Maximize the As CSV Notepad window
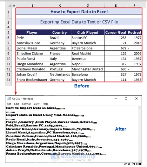 click(x=126, y=99)
